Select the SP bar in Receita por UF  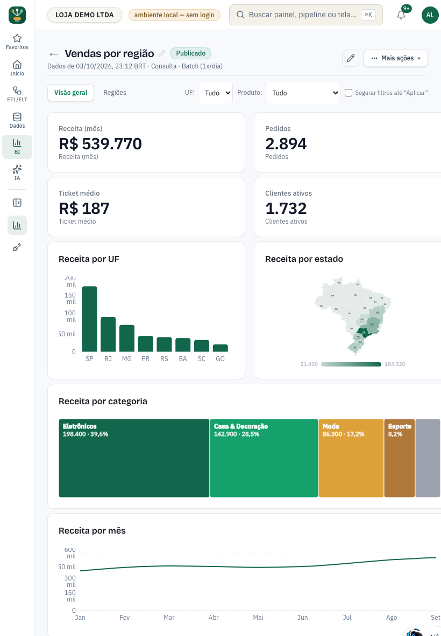pos(89,319)
